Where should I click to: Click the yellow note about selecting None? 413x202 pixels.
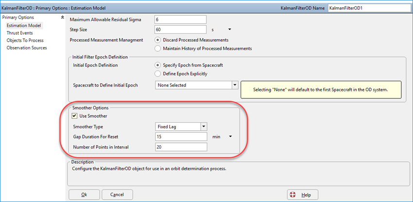pyautogui.click(x=321, y=89)
